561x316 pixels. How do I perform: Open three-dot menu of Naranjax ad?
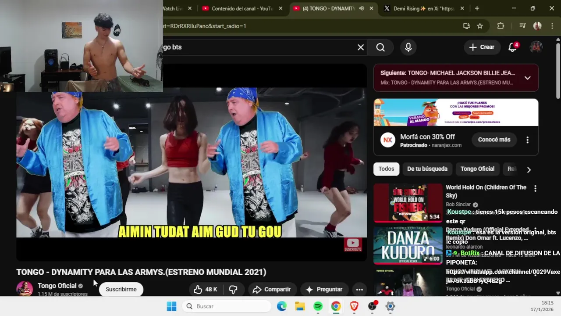click(527, 140)
